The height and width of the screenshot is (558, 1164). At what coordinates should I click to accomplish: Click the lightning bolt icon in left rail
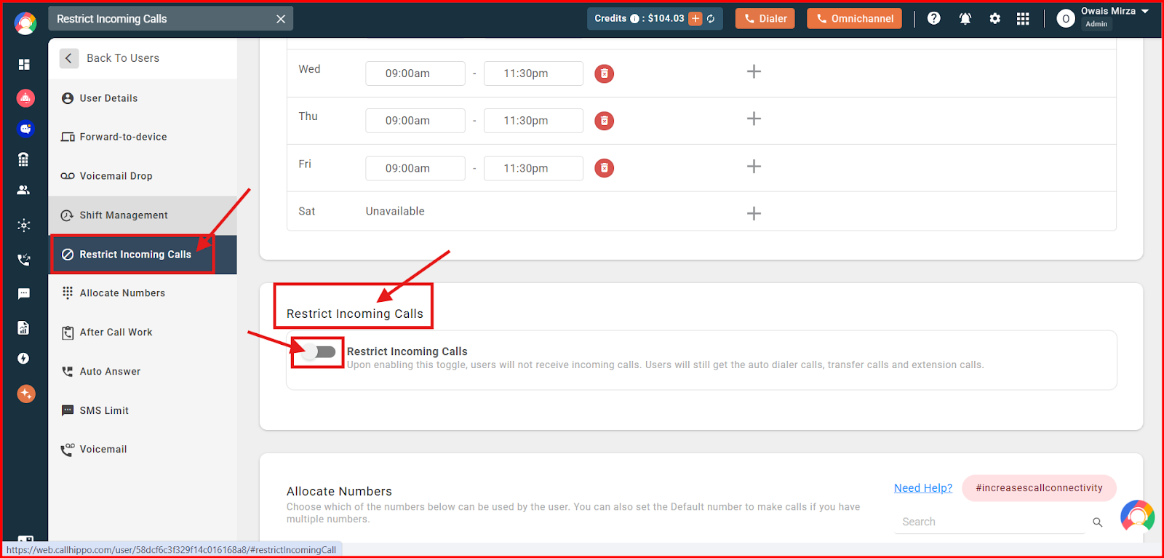23,359
